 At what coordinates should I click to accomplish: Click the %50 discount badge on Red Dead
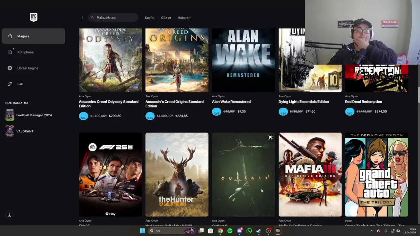(x=350, y=112)
